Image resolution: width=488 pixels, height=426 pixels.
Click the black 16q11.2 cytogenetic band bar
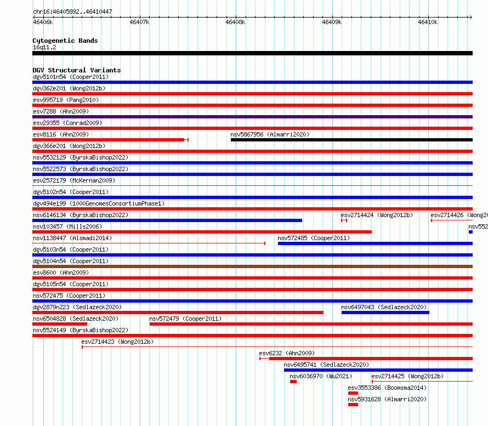click(252, 53)
